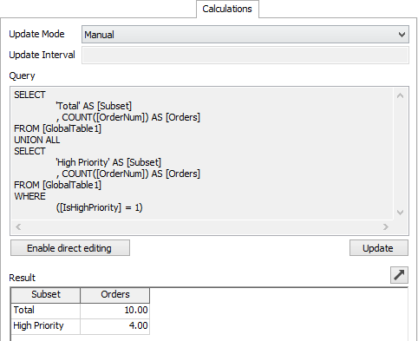Click Enable direct editing button
418x341 pixels.
pos(70,248)
